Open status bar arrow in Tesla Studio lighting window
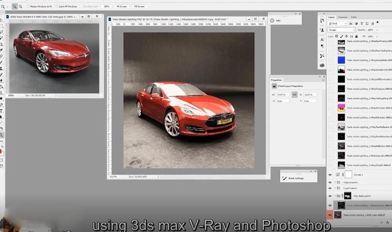This screenshot has width=392, height=232. [158, 177]
